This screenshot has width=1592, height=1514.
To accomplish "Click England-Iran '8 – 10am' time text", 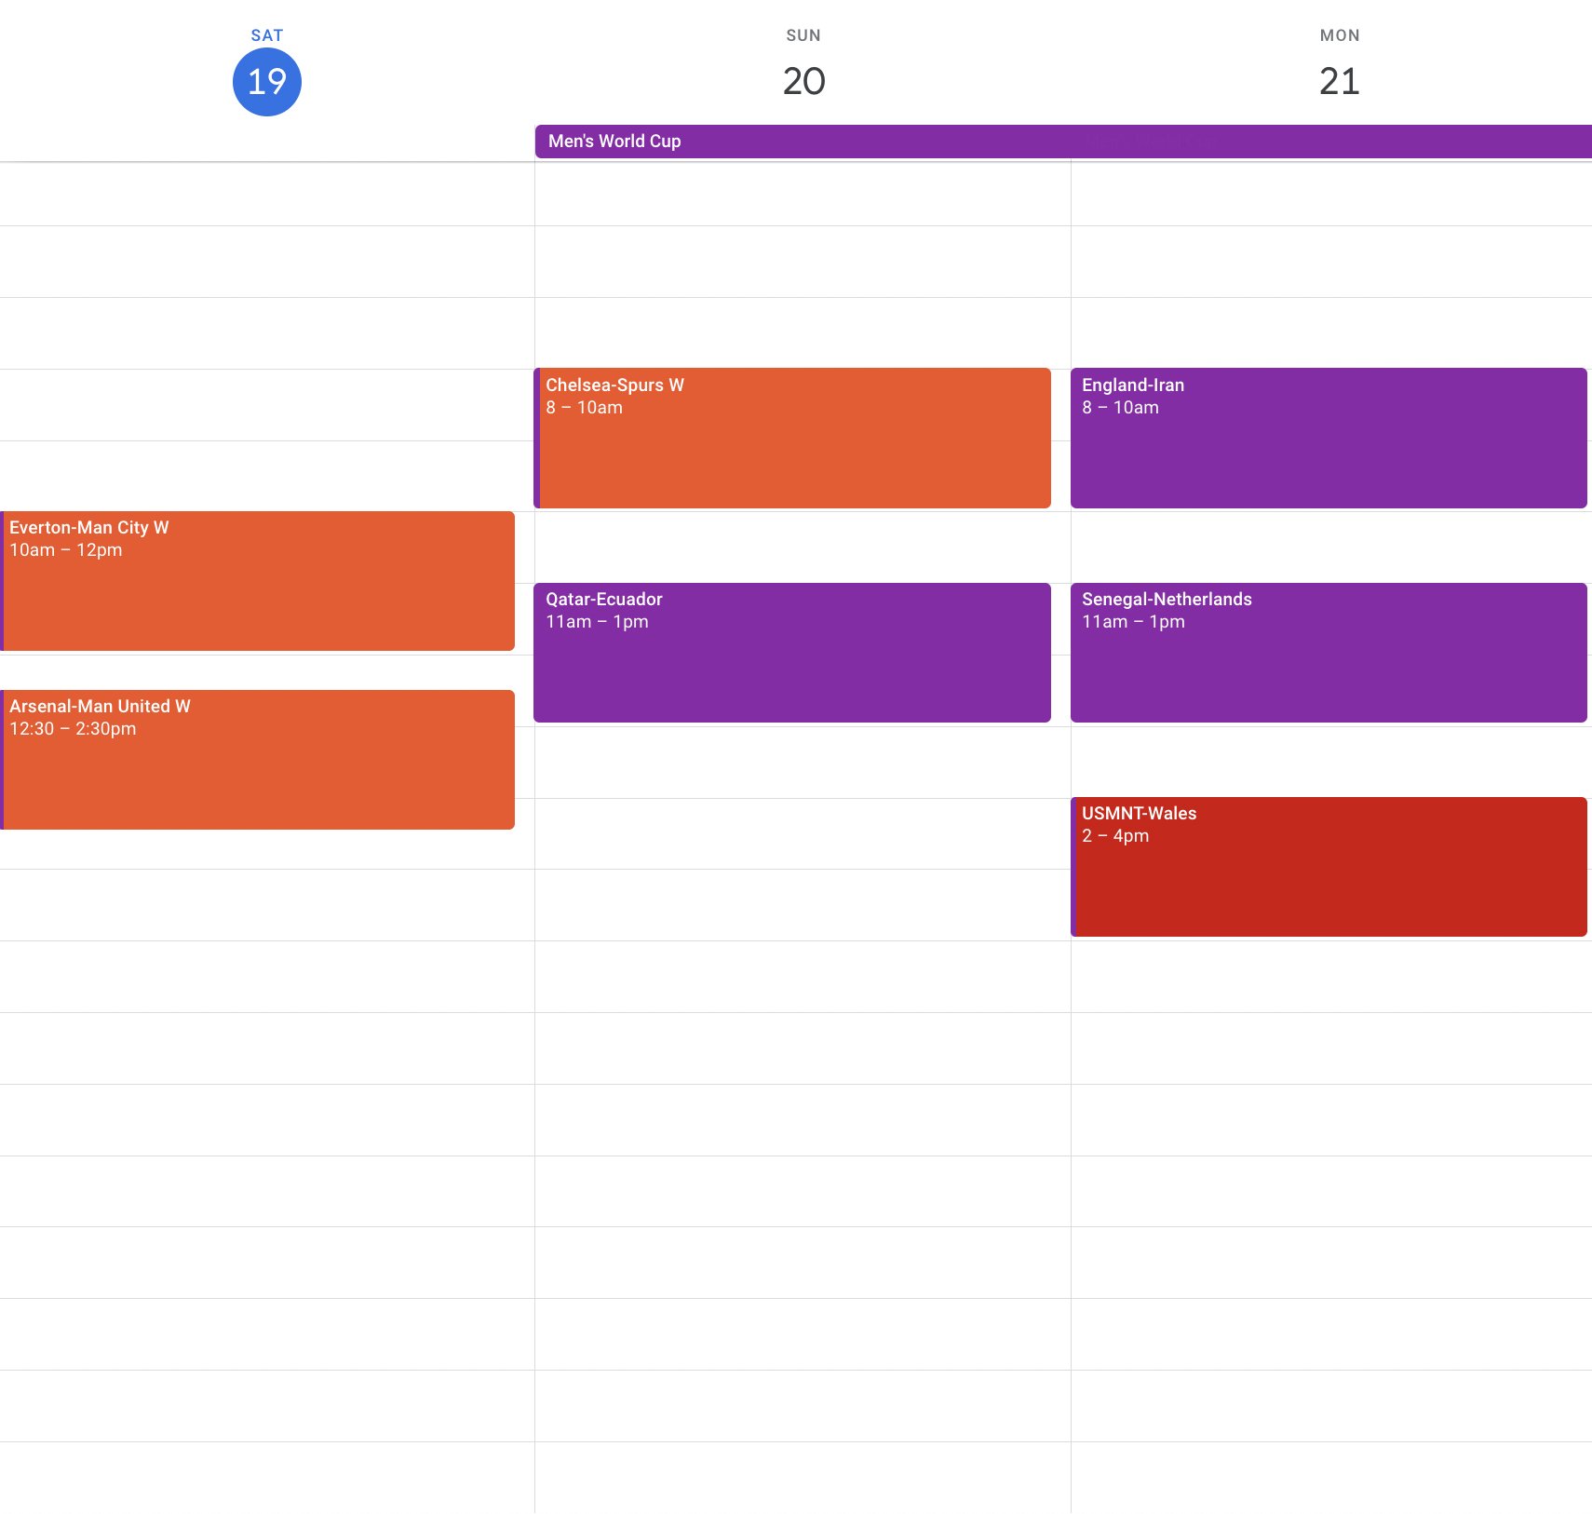I will [1120, 408].
